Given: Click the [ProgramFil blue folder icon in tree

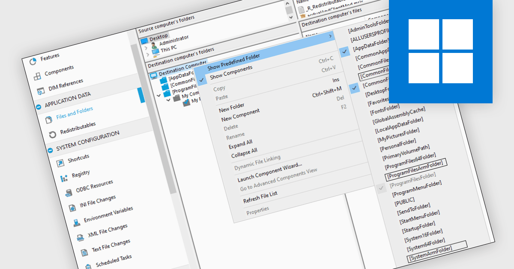Looking at the screenshot, I should (167, 94).
